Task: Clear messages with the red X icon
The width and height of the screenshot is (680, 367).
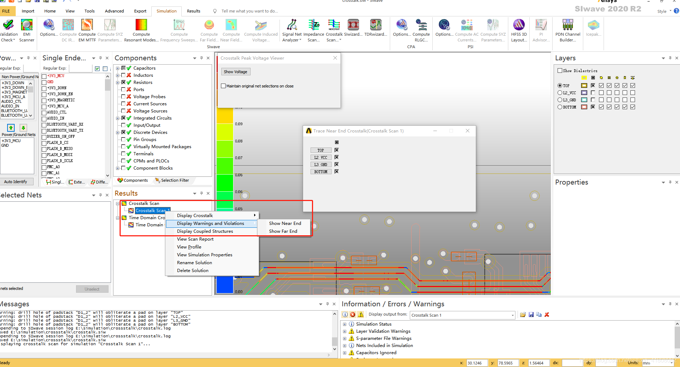Action: point(547,315)
